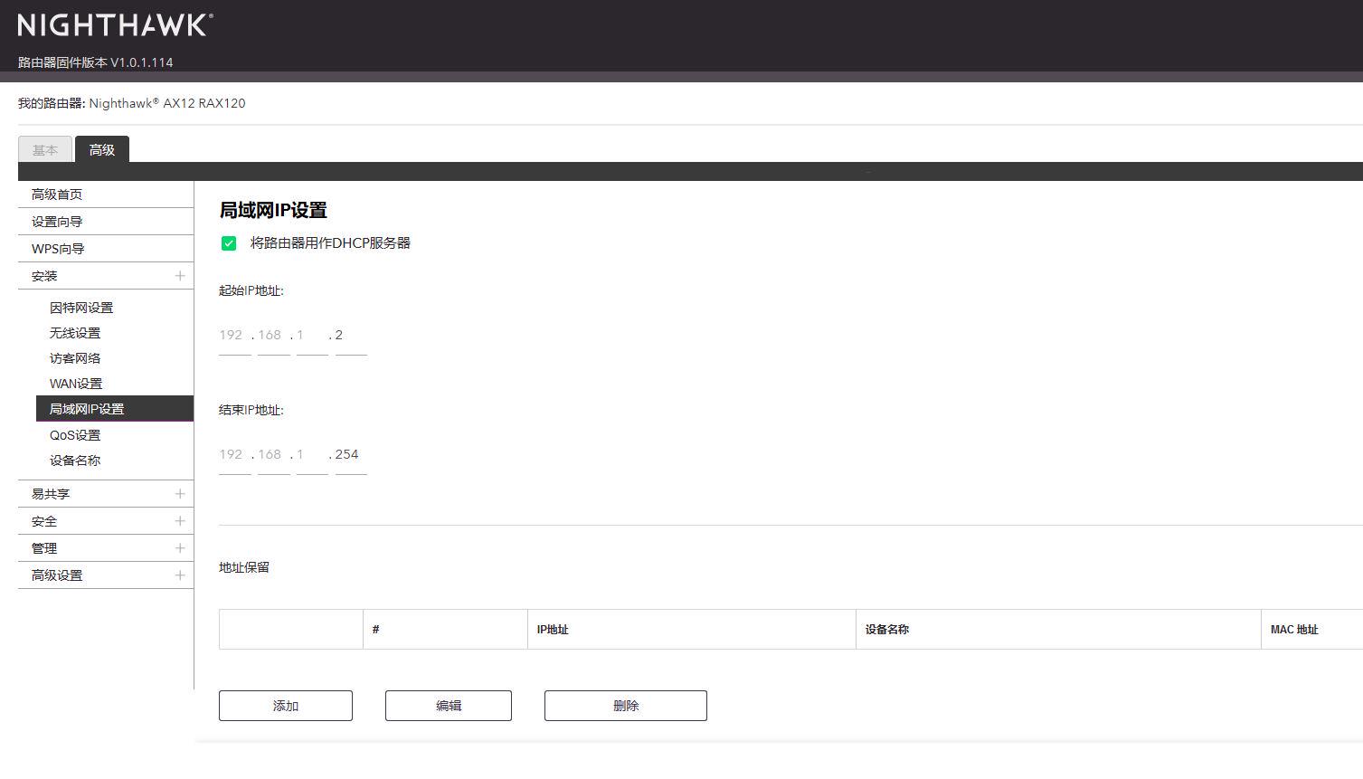Click the 添加 button
Image resolution: width=1363 pixels, height=779 pixels.
[285, 705]
